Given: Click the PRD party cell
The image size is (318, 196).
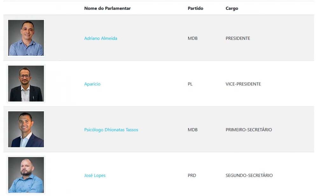Looking at the screenshot, I should (x=192, y=176).
